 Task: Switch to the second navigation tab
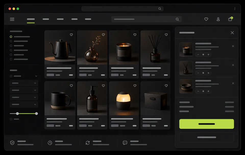[x=46, y=19]
